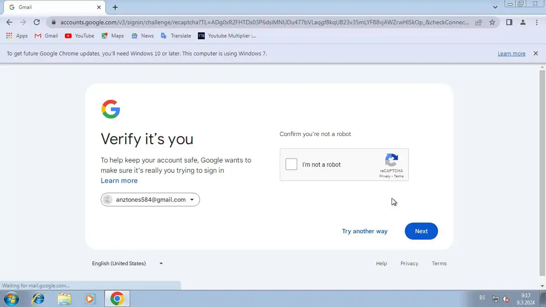
Task: Open the tab search dropdown arrow
Action: point(495,7)
